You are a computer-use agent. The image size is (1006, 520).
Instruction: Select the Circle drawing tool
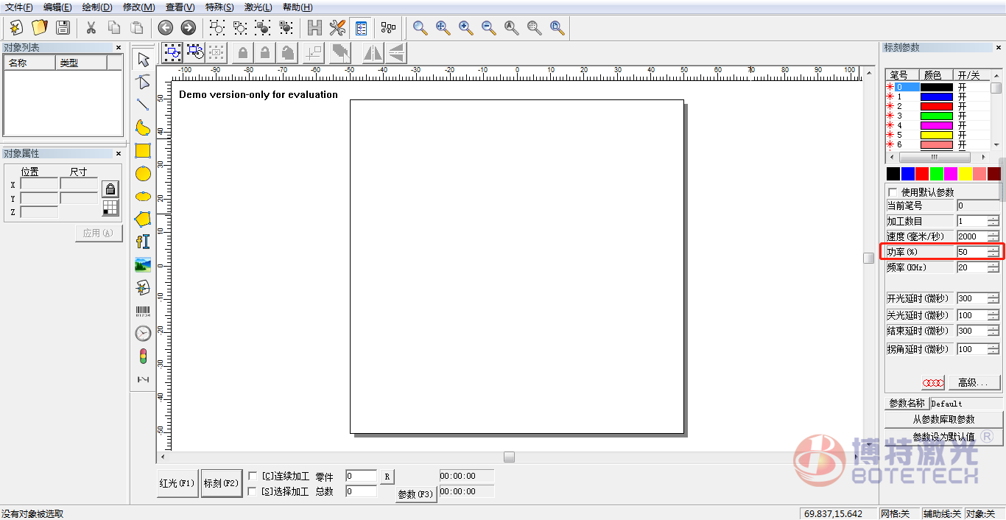[144, 173]
